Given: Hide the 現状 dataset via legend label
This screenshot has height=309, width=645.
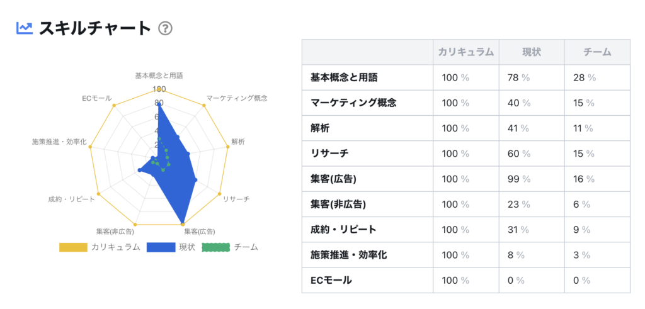Looking at the screenshot, I should pyautogui.click(x=186, y=247).
